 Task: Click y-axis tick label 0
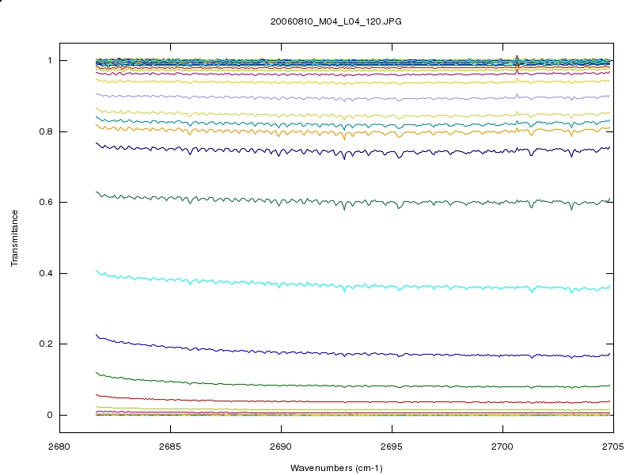pyautogui.click(x=50, y=415)
